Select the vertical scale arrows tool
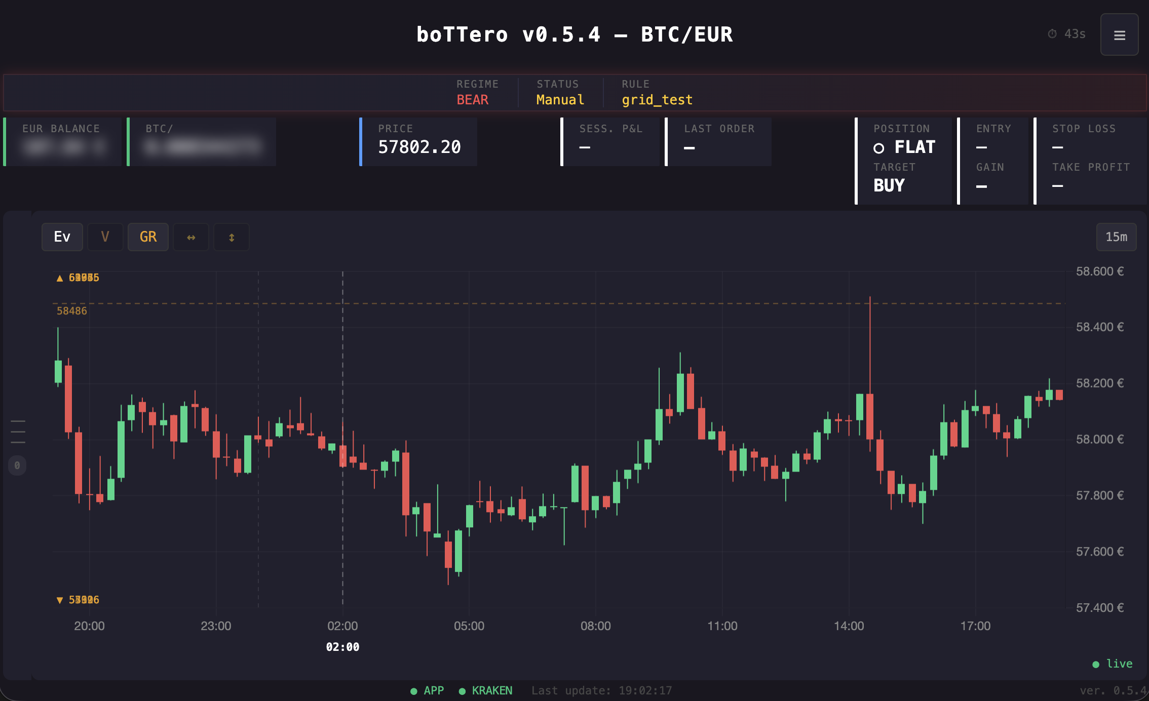This screenshot has width=1149, height=701. click(x=231, y=237)
